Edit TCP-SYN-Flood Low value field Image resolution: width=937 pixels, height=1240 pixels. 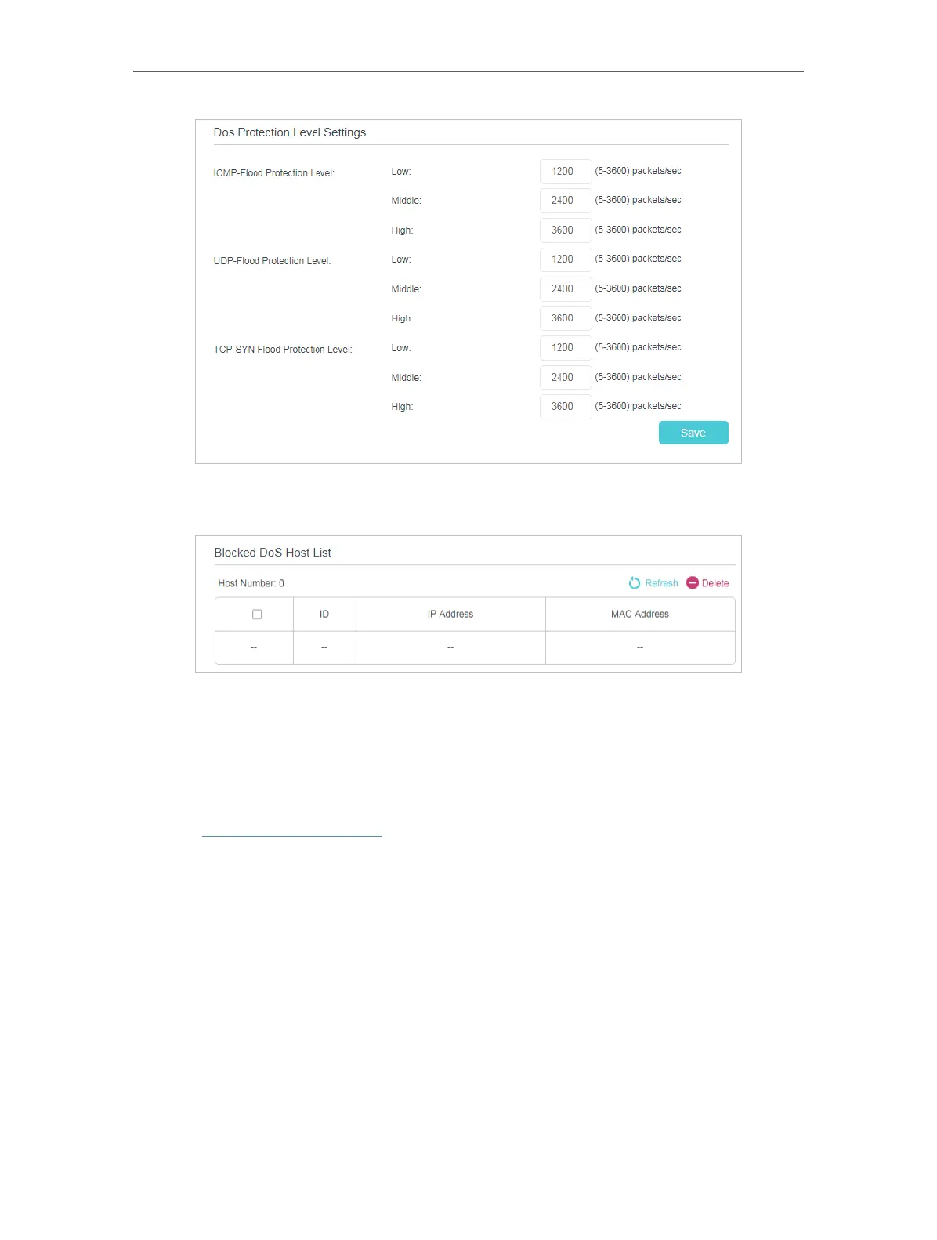click(566, 348)
